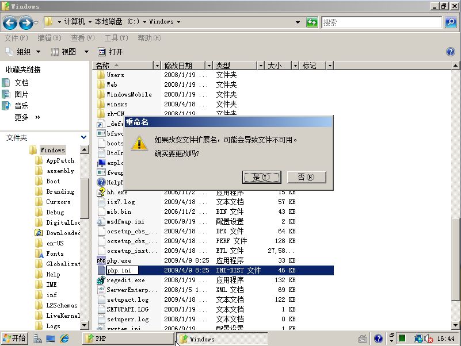
Task: Click the volume icon in system tray
Action: tap(428, 339)
